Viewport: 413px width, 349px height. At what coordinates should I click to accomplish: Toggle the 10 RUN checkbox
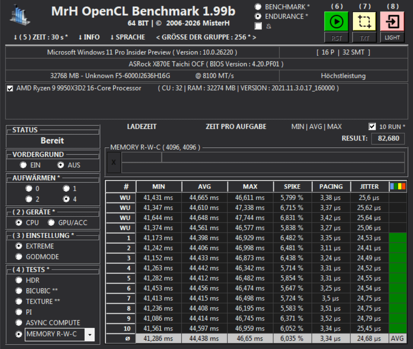pyautogui.click(x=372, y=127)
